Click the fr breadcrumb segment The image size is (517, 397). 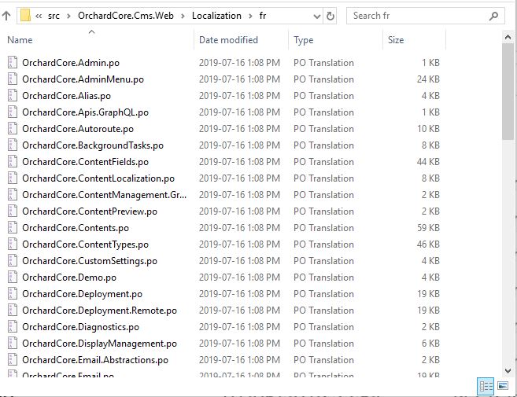(263, 16)
